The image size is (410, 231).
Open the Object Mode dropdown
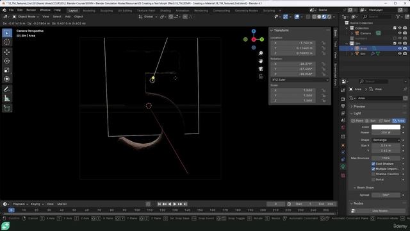pos(26,17)
